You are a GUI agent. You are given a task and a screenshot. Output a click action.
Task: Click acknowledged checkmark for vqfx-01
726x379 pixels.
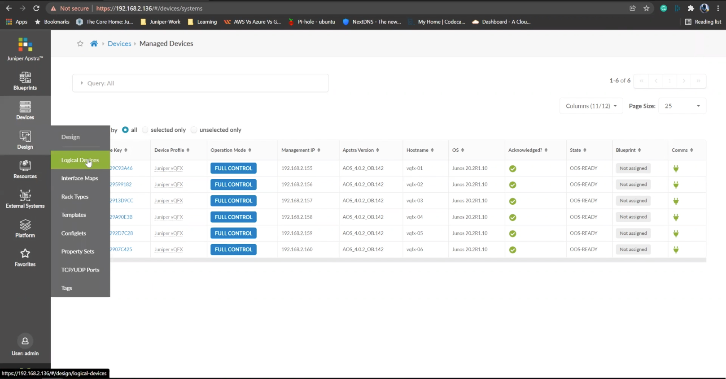(x=512, y=169)
